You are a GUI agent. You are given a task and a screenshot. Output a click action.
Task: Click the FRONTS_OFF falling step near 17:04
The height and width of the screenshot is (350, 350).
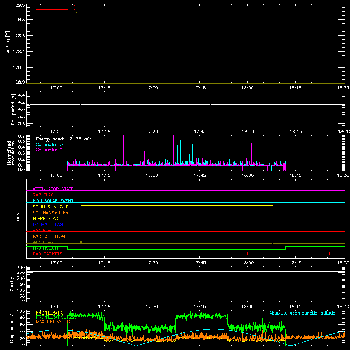coord(68,248)
